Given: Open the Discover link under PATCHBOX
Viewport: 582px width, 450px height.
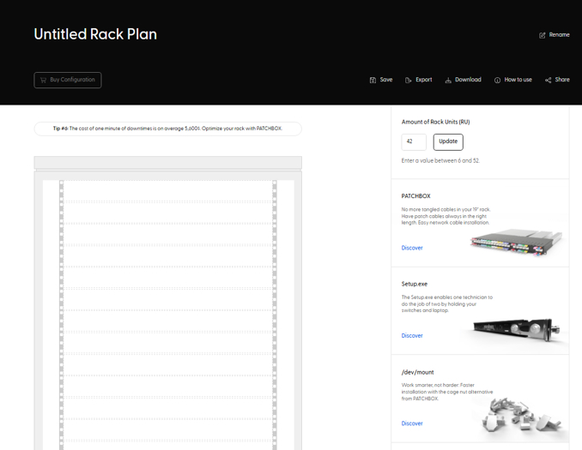Looking at the screenshot, I should pyautogui.click(x=412, y=248).
